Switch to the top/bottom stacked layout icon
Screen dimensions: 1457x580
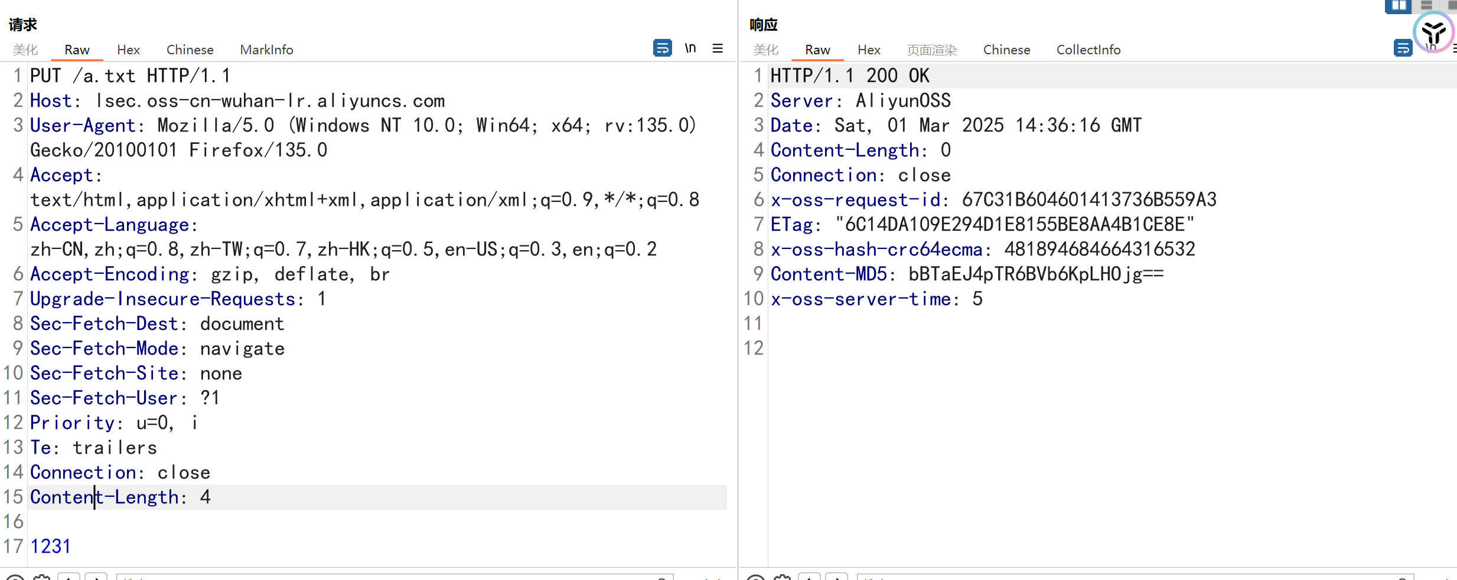tap(1426, 6)
